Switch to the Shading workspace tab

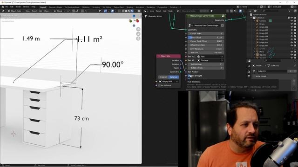click(129, 7)
